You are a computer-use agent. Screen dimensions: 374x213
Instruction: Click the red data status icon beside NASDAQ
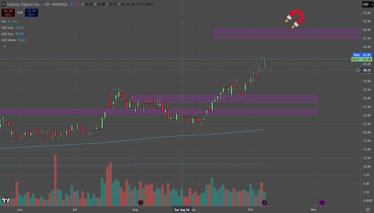77,4
